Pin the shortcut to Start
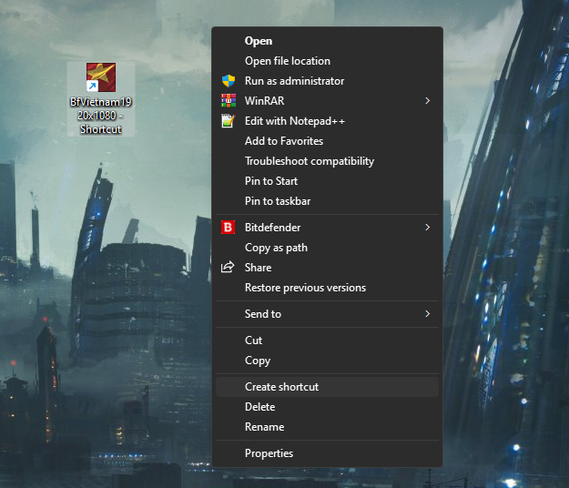Screen dimensions: 569x488 click(x=271, y=181)
